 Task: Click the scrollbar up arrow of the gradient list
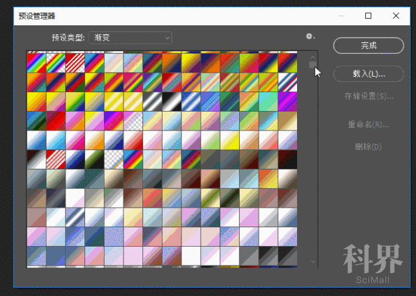[313, 57]
